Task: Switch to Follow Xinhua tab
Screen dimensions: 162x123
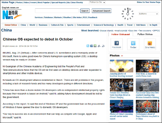Action: (145, 34)
